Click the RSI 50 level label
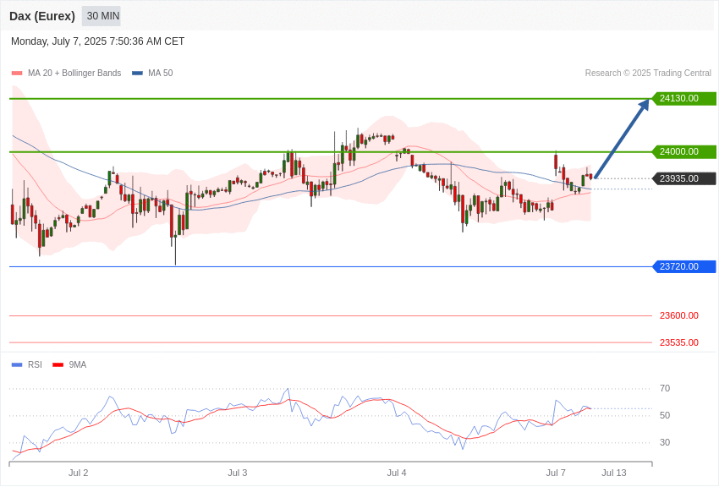Screen dimensions: 719x487 (665, 415)
